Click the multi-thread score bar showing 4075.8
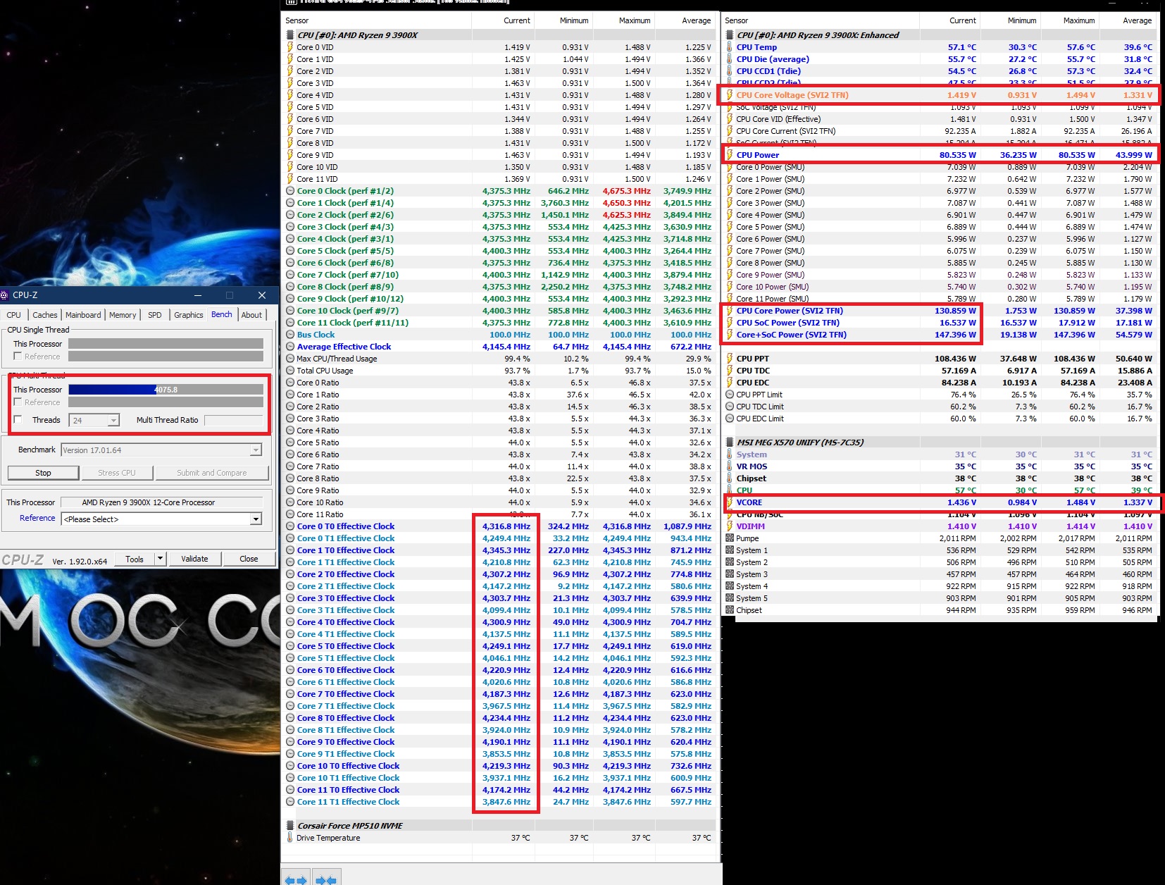This screenshot has width=1165, height=885. (166, 390)
